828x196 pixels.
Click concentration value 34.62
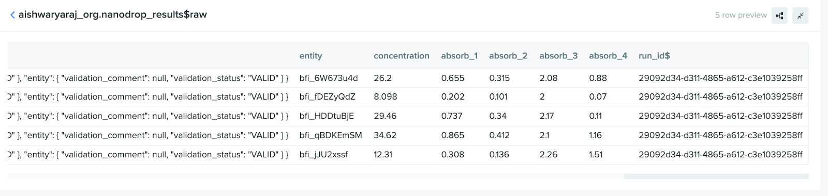pyautogui.click(x=385, y=135)
